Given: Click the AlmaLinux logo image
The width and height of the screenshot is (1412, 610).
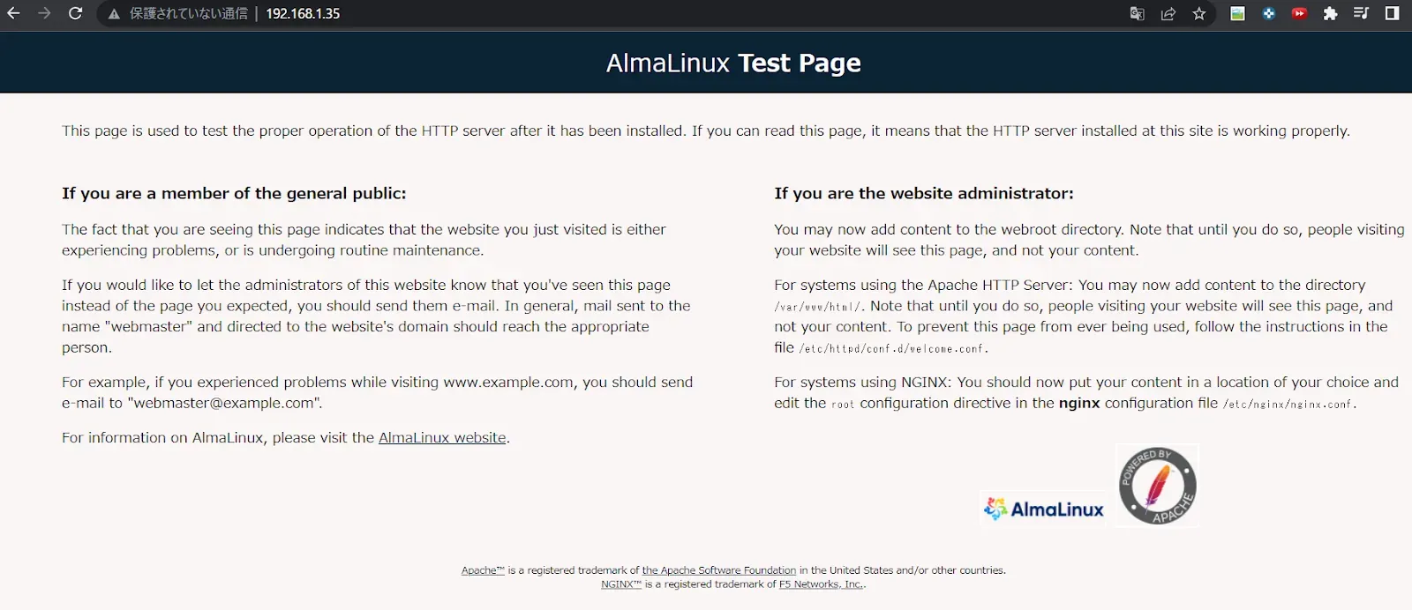Looking at the screenshot, I should tap(1044, 509).
